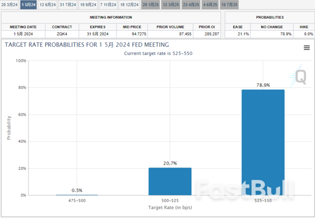Viewport: 315px width, 218px height.
Task: Select the 16 7月25 meeting tab
Action: point(230,4)
